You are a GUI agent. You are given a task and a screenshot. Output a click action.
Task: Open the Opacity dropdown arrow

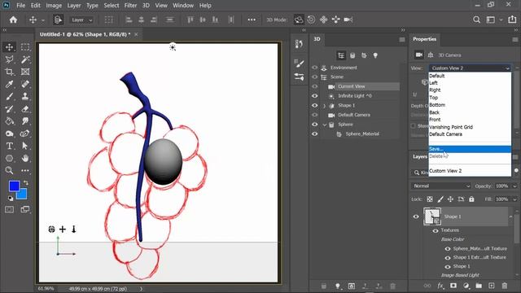514,186
